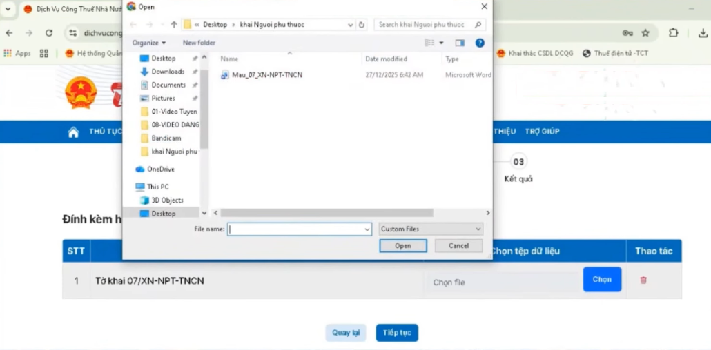
Task: Open the password key icon in address bar
Action: pyautogui.click(x=627, y=33)
